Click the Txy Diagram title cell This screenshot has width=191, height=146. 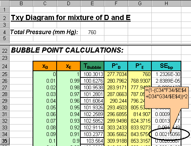(x=71, y=17)
